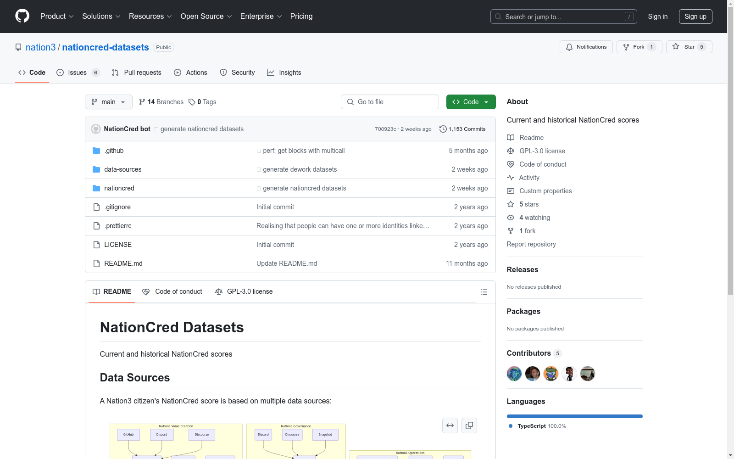Image resolution: width=734 pixels, height=459 pixels.
Task: Switch to the Pull requests tab
Action: click(137, 73)
